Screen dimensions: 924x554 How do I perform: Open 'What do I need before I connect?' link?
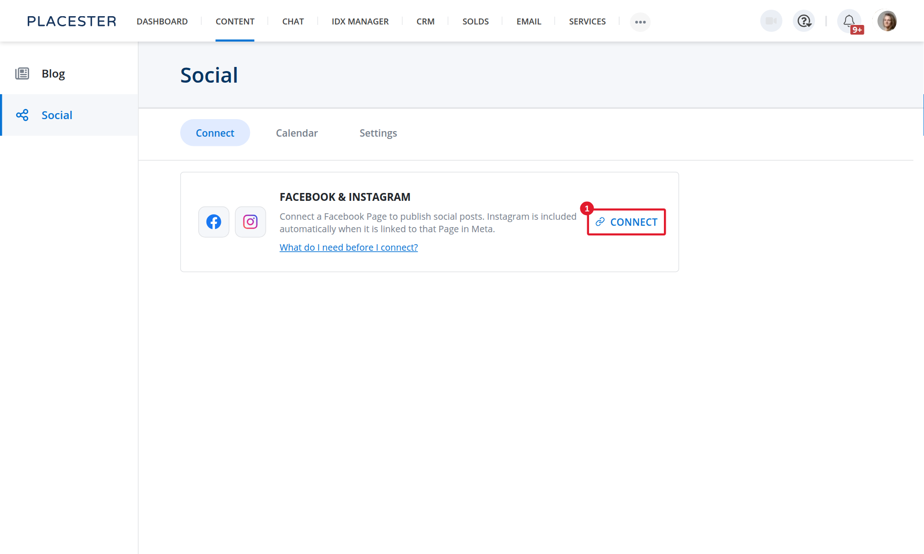click(349, 247)
